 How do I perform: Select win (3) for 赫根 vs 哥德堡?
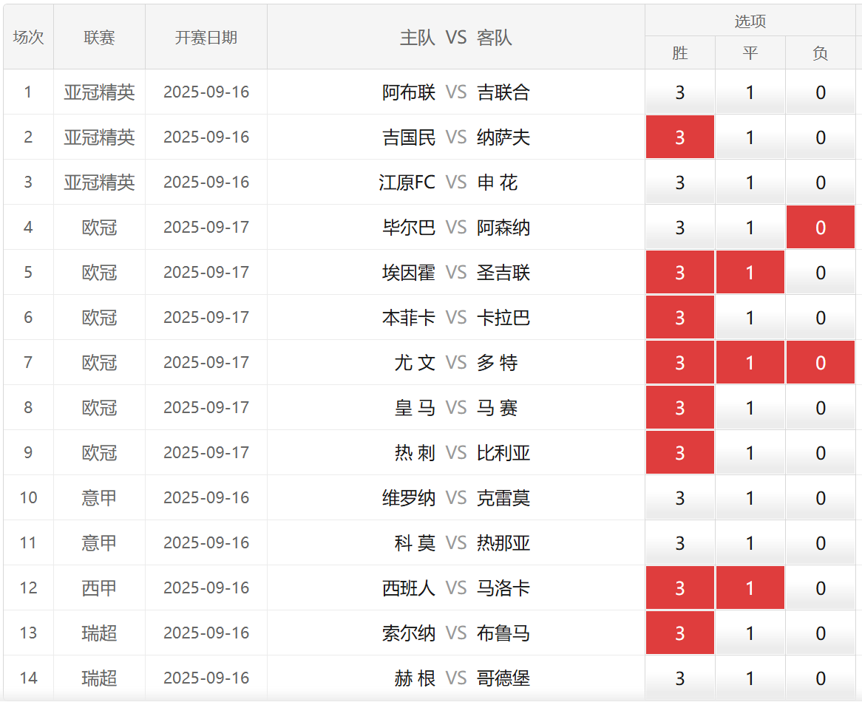click(x=680, y=678)
